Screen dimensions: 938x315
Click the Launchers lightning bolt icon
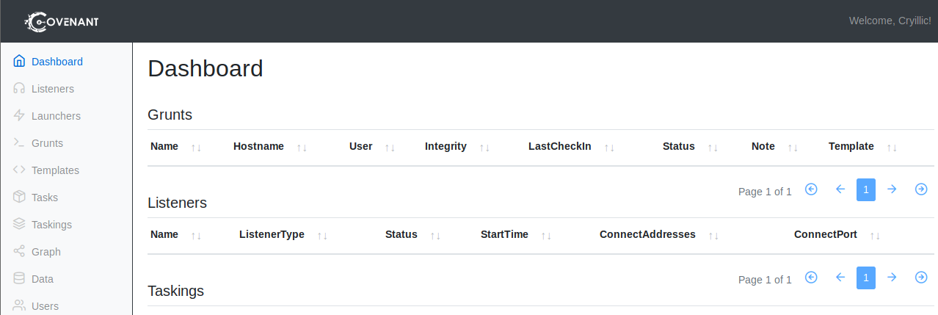point(20,116)
